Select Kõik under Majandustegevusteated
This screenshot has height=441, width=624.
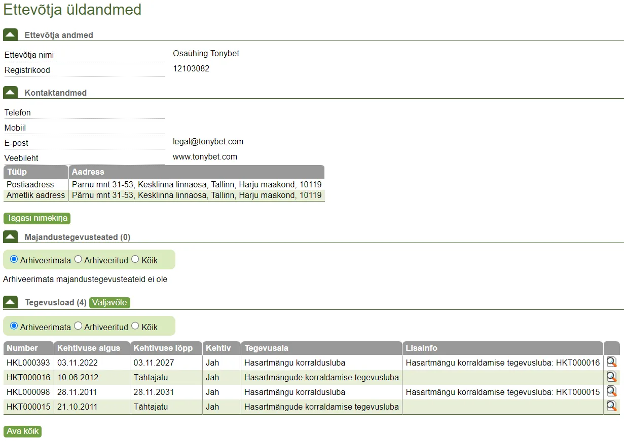click(135, 259)
